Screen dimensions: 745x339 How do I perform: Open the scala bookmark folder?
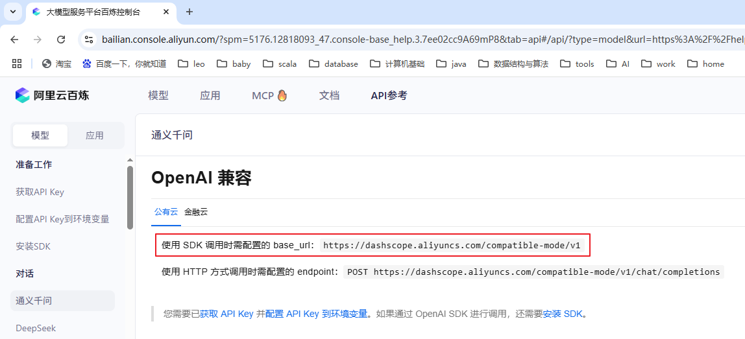coord(280,64)
